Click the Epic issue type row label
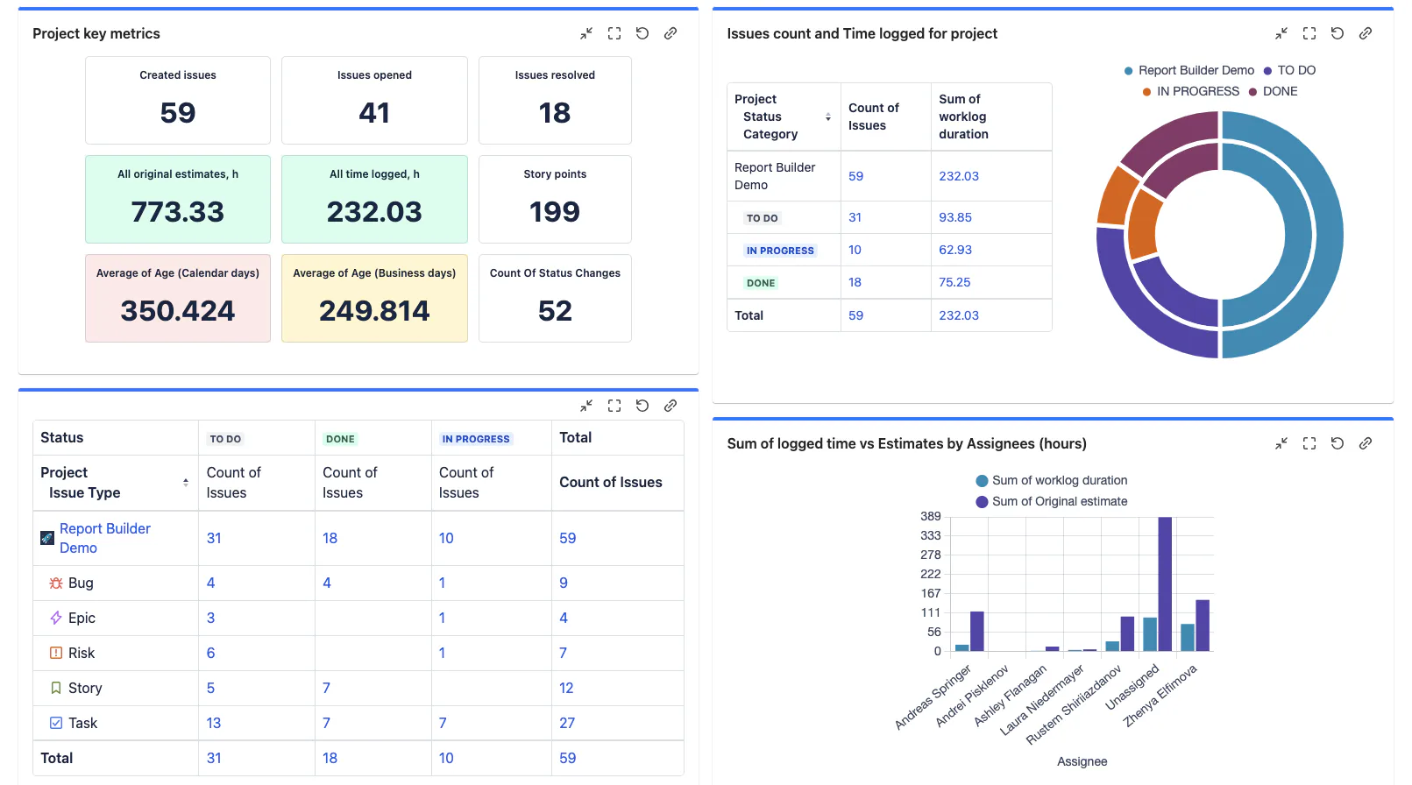 coord(82,618)
